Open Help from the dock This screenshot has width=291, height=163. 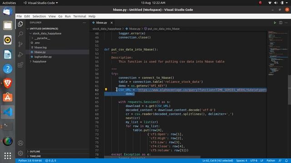(x=8, y=69)
